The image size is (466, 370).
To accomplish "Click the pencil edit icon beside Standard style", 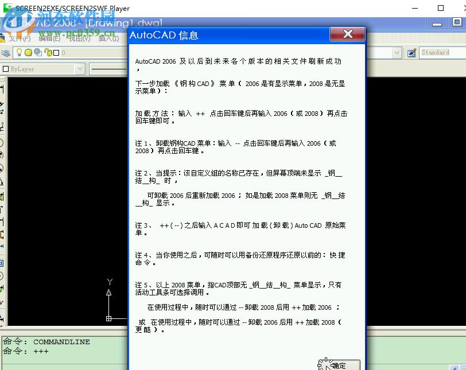I will click(x=411, y=52).
